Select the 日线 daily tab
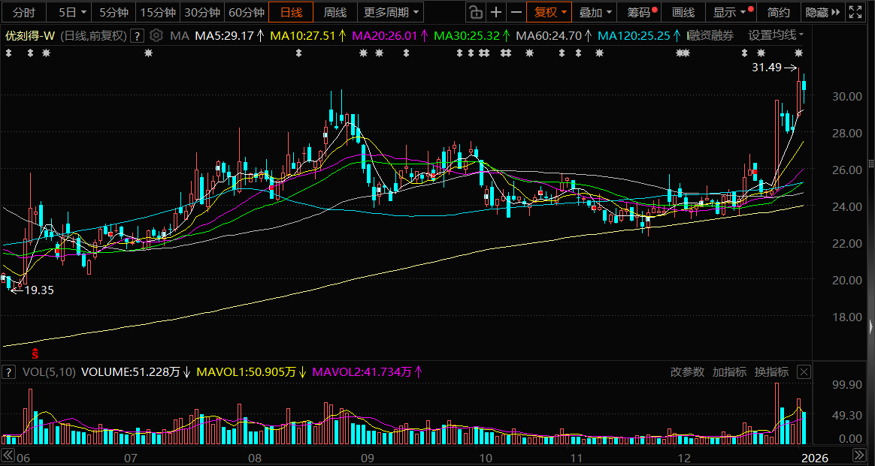Viewport: 875px width, 466px height. (291, 12)
